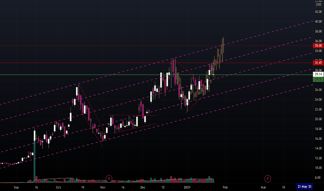Select the green horizontal line at 29.14
The height and width of the screenshot is (191, 324).
(156, 75)
